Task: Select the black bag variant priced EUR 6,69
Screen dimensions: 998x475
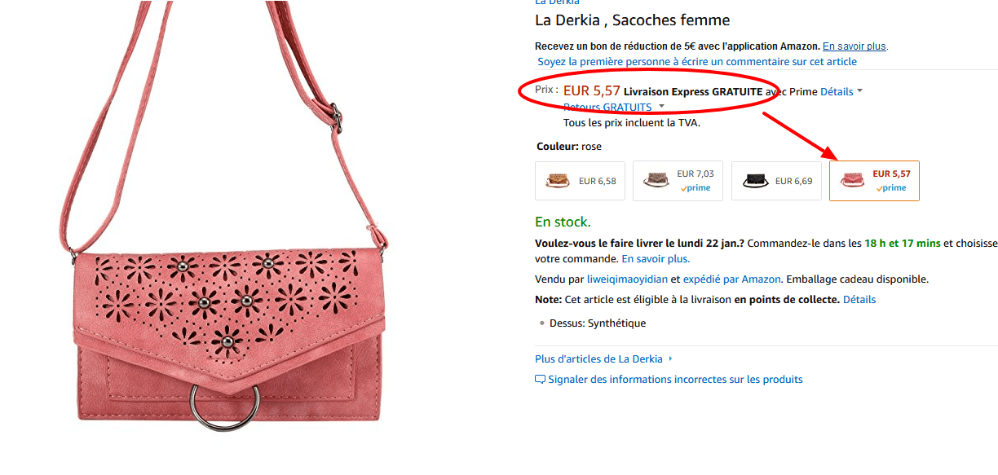Action: click(x=776, y=180)
